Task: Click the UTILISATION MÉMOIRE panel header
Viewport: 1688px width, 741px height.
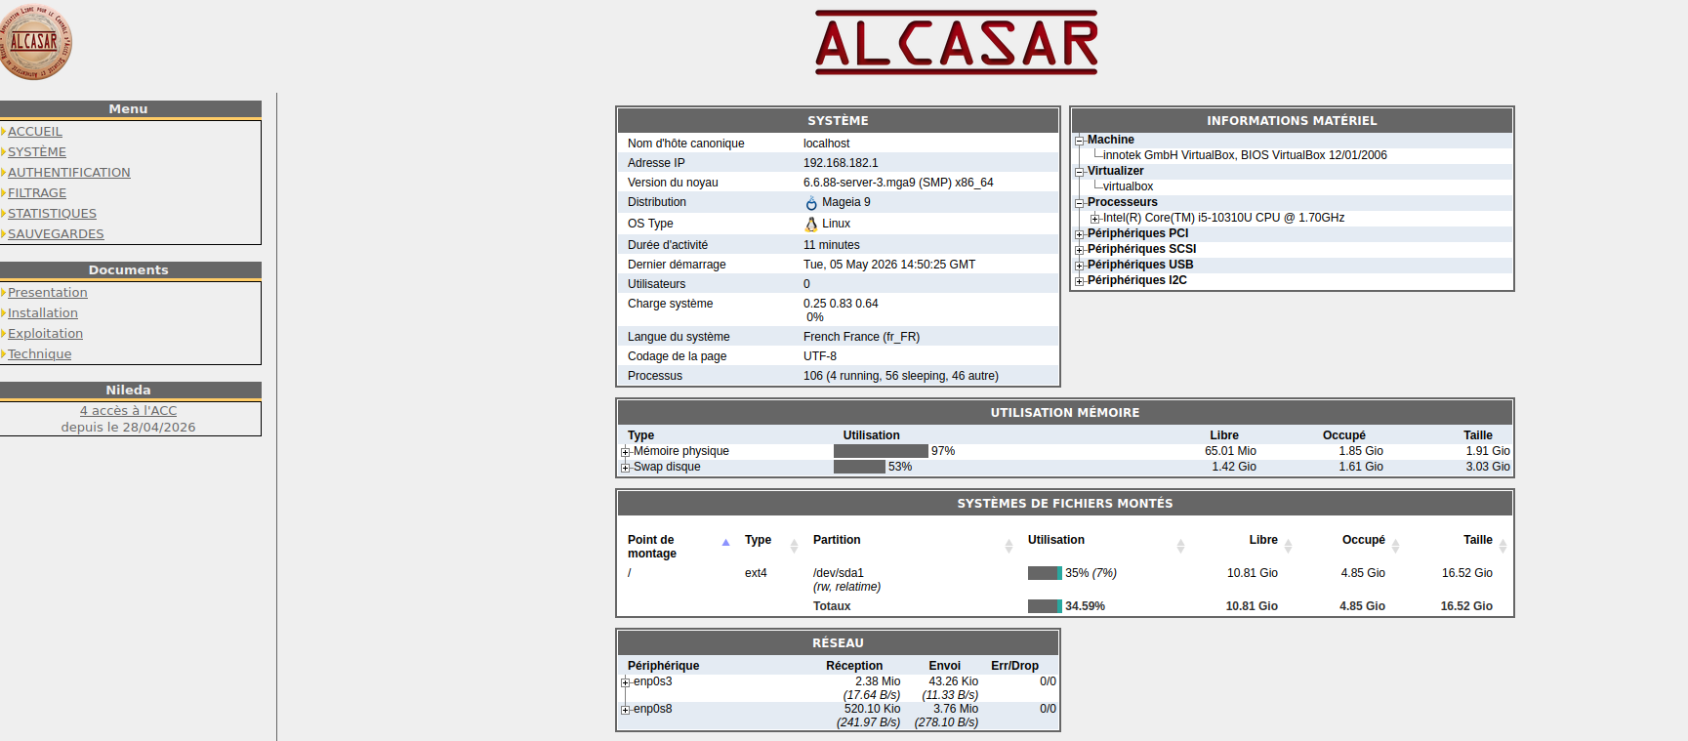Action: click(x=1065, y=413)
